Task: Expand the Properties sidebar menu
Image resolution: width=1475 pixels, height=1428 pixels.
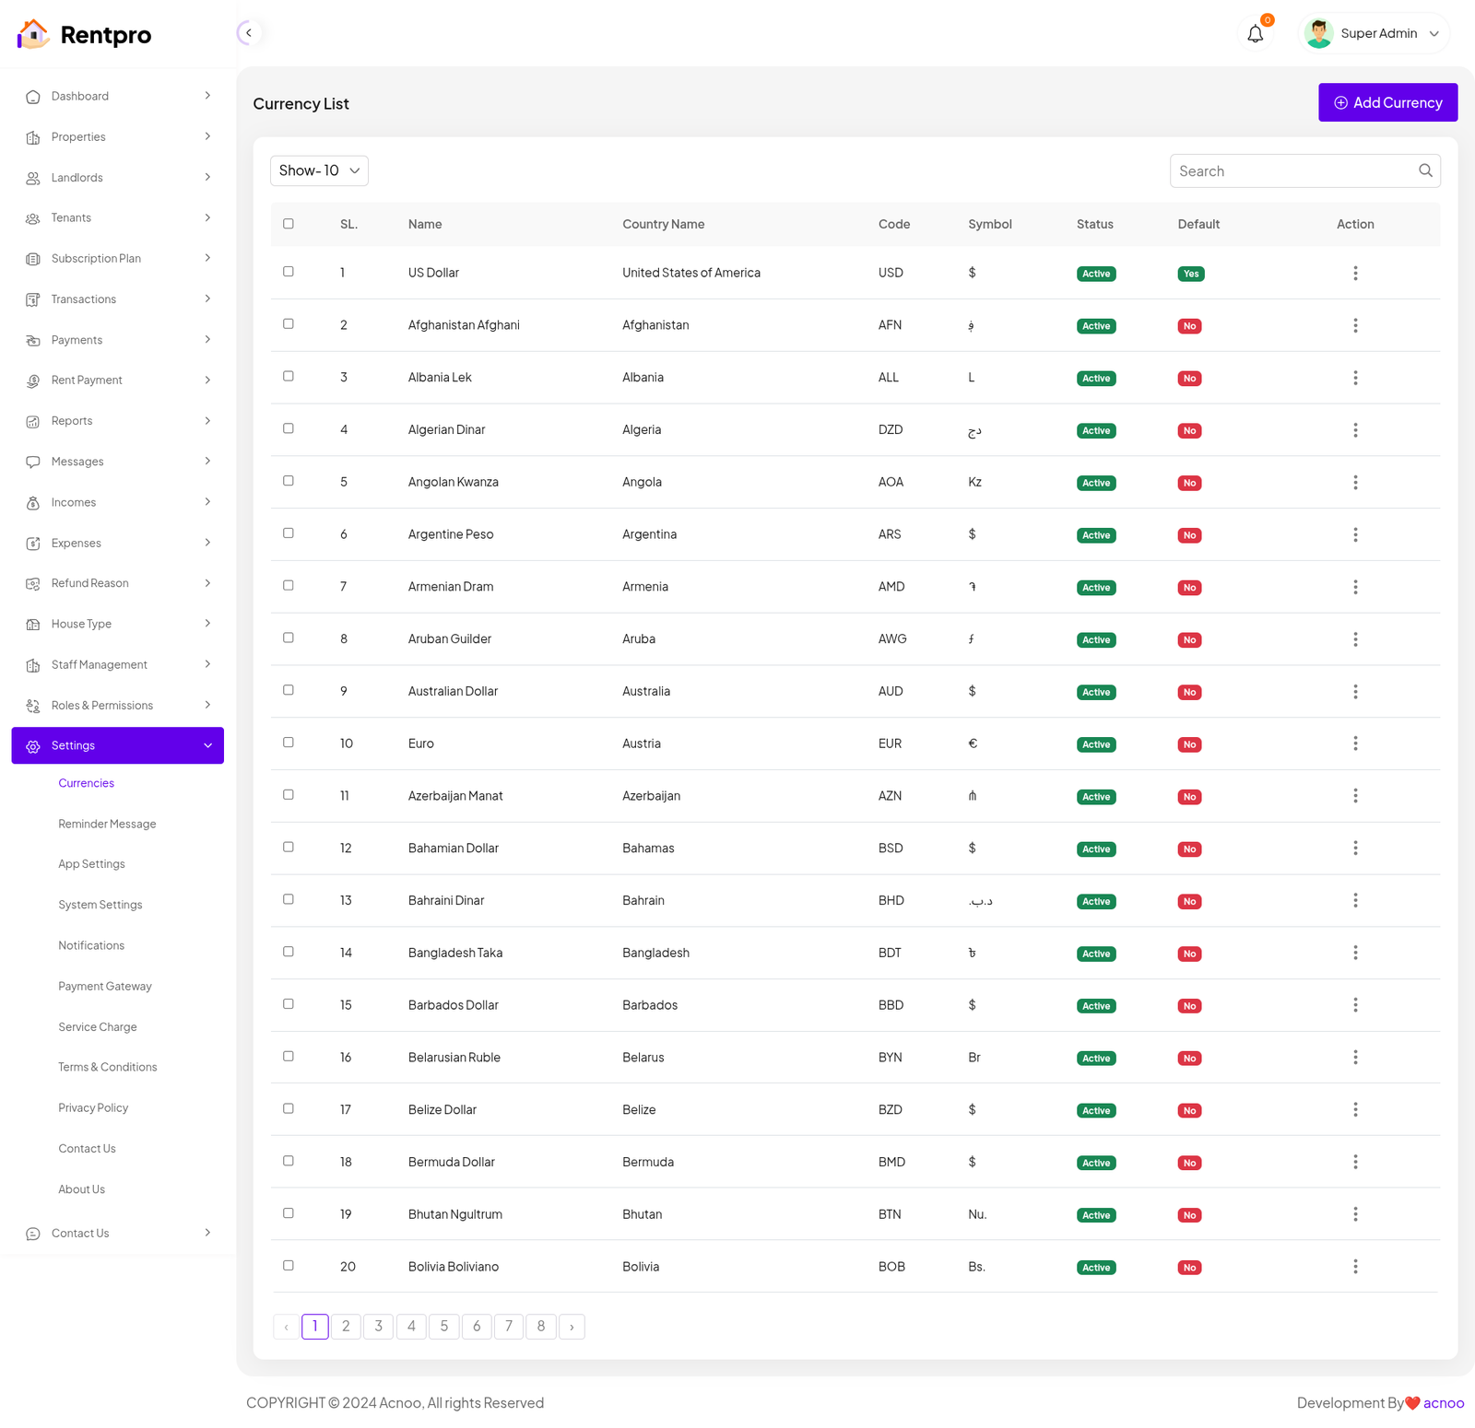Action: pyautogui.click(x=117, y=137)
